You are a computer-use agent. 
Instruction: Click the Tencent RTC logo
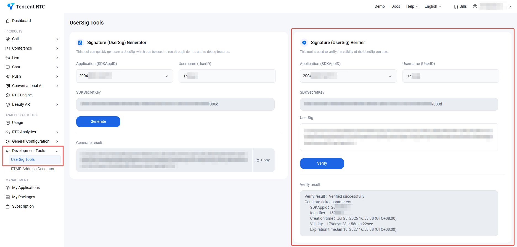coord(26,6)
